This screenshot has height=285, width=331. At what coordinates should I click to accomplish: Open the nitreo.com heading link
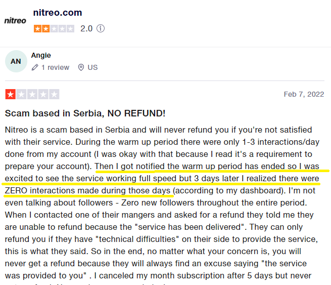click(x=58, y=13)
